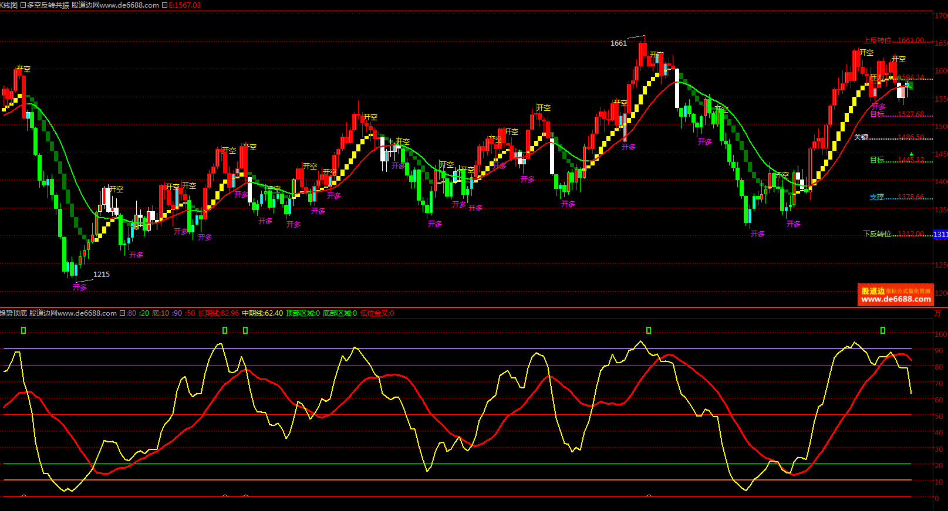The width and height of the screenshot is (948, 511).
Task: Click the rightmost green rectangle marker in oscillator panel
Action: click(883, 331)
